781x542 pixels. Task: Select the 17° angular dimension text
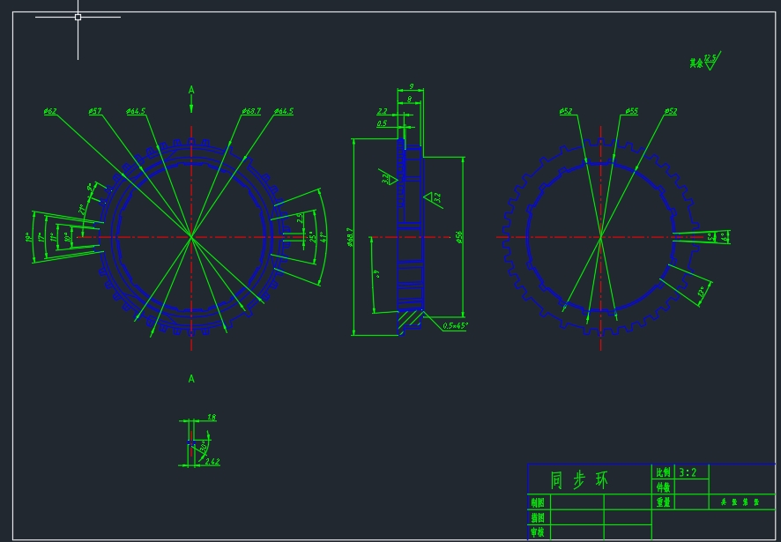41,237
